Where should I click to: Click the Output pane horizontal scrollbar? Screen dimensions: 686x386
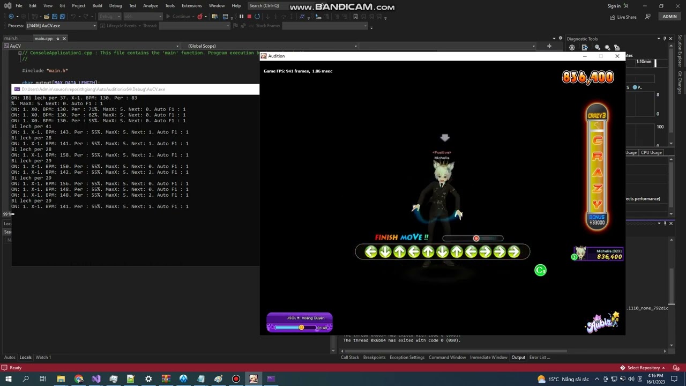504,351
